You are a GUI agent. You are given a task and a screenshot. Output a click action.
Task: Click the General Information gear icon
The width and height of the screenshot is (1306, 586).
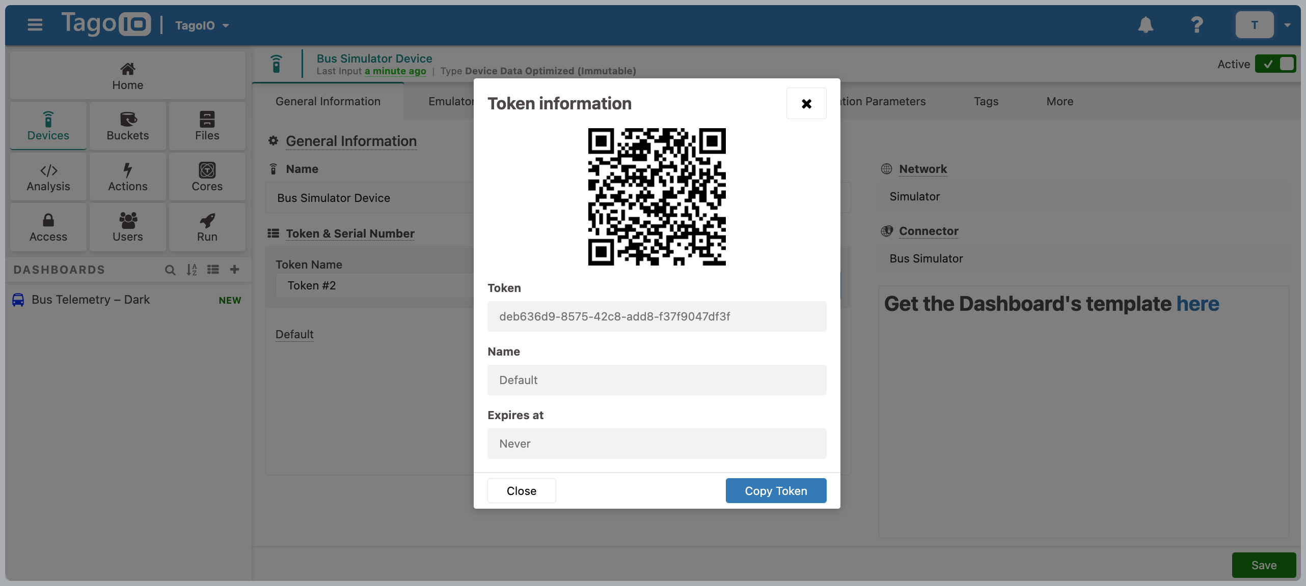[x=274, y=140]
